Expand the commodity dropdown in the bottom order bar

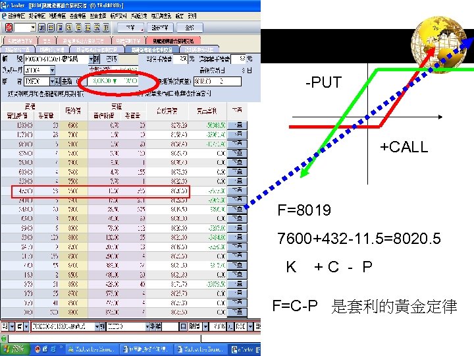click(x=147, y=327)
